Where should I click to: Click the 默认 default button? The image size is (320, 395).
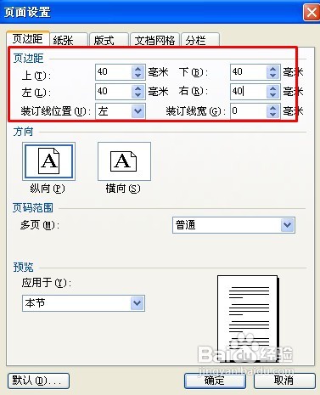coord(39,381)
